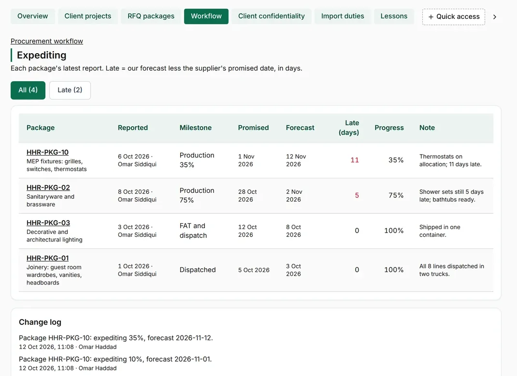517x376 pixels.
Task: Open the RFQ packages tab
Action: 151,16
